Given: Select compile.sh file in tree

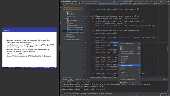Looking at the screenshot, I should pos(71,15).
